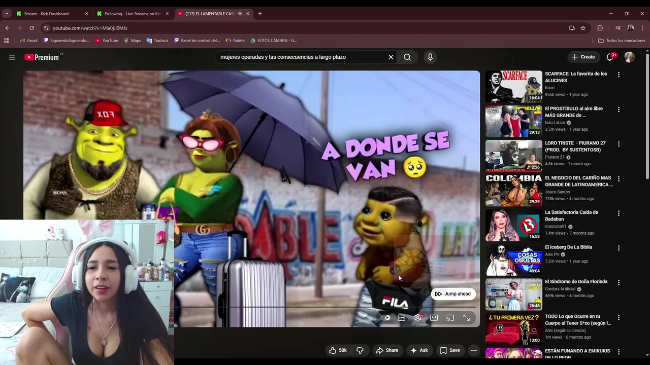This screenshot has width=650, height=365.
Task: Open options for LORO TRISTE video
Action: [x=619, y=144]
